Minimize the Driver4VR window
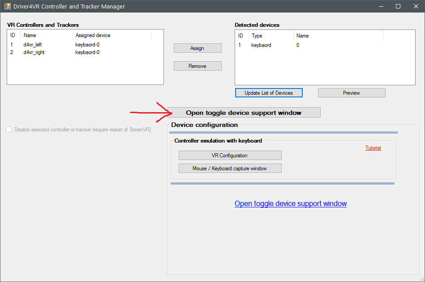Image resolution: width=425 pixels, height=282 pixels. point(381,6)
